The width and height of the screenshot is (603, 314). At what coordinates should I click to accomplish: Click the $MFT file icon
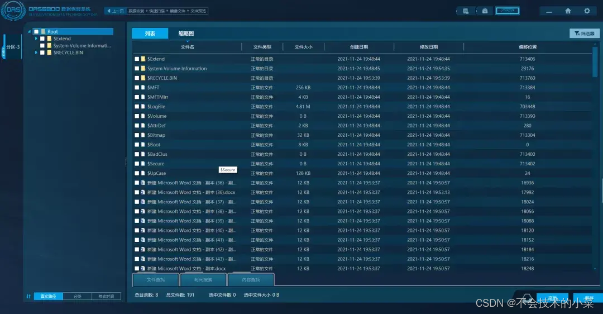pyautogui.click(x=143, y=87)
